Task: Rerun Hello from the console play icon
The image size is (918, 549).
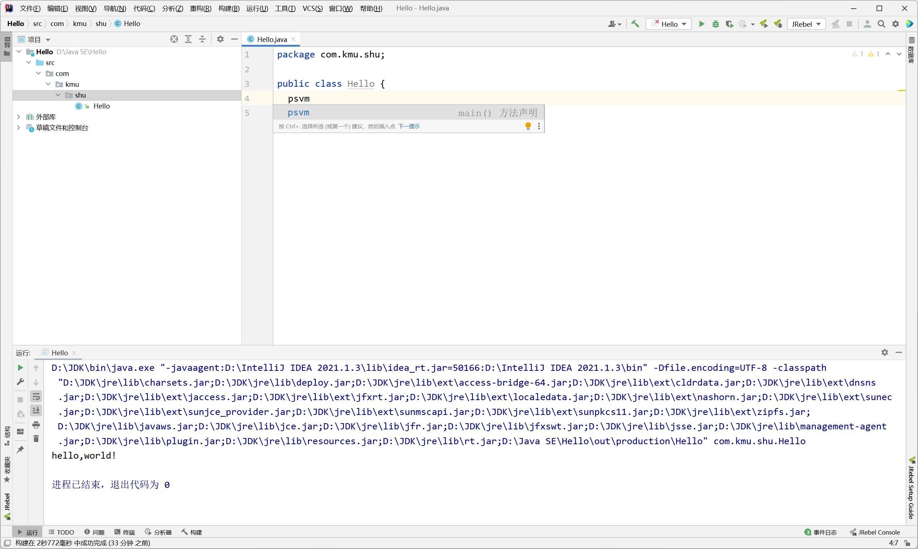Action: (x=20, y=367)
